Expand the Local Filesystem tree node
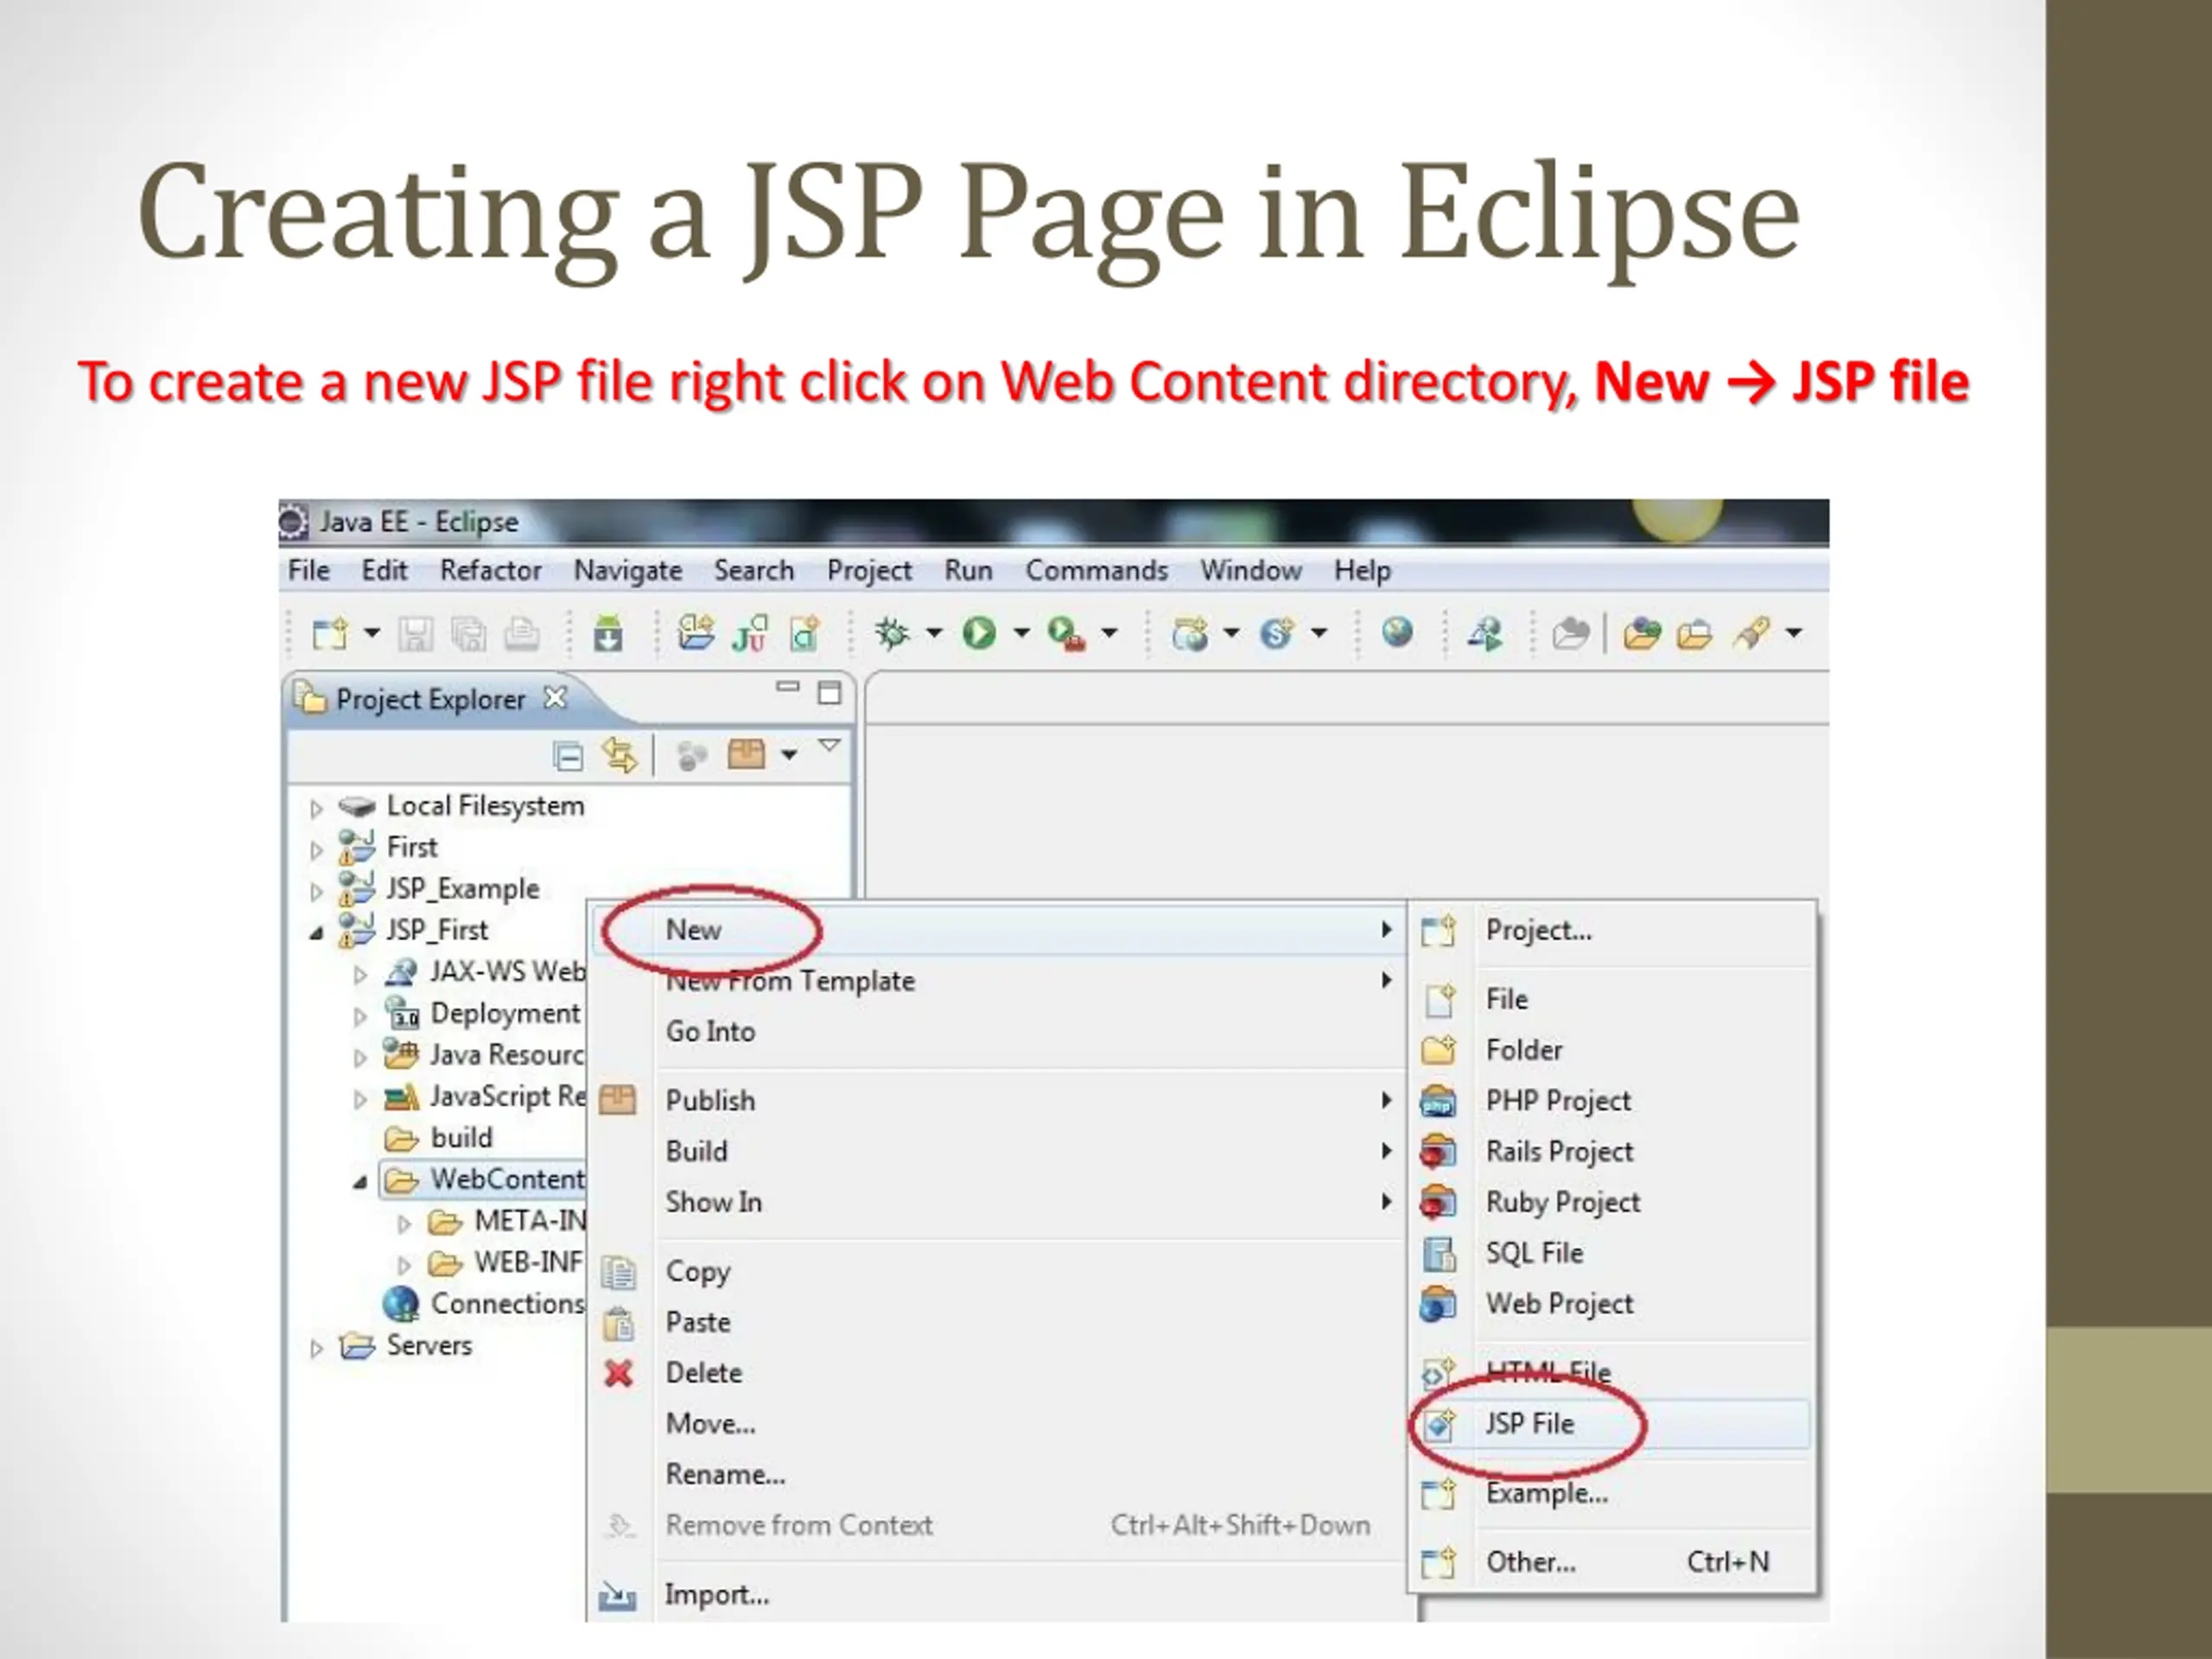The image size is (2212, 1659). [317, 808]
